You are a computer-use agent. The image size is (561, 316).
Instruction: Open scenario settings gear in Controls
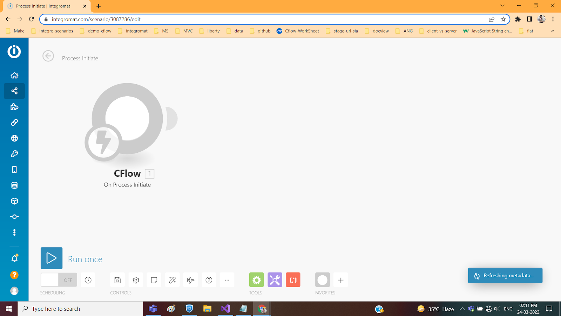pos(136,280)
